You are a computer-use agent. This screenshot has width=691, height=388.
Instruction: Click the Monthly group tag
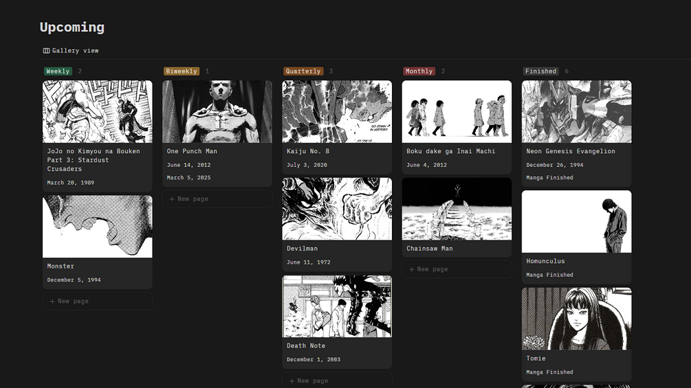[x=419, y=71]
